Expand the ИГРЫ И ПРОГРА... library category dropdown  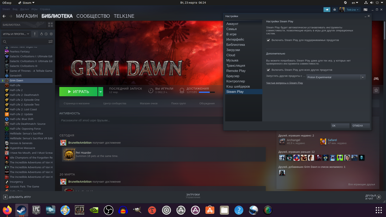point(16,34)
